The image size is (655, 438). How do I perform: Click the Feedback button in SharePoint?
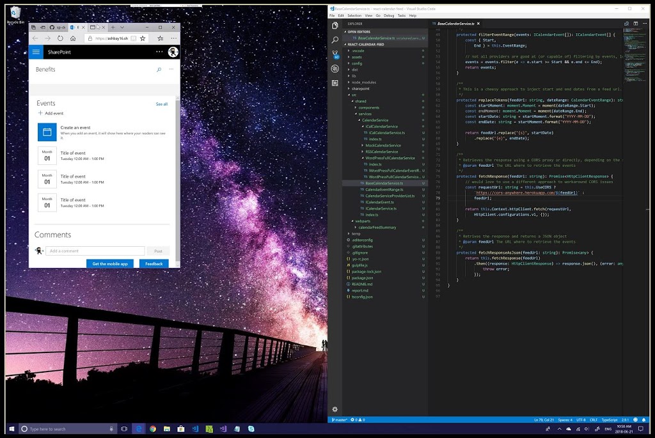[x=154, y=263]
